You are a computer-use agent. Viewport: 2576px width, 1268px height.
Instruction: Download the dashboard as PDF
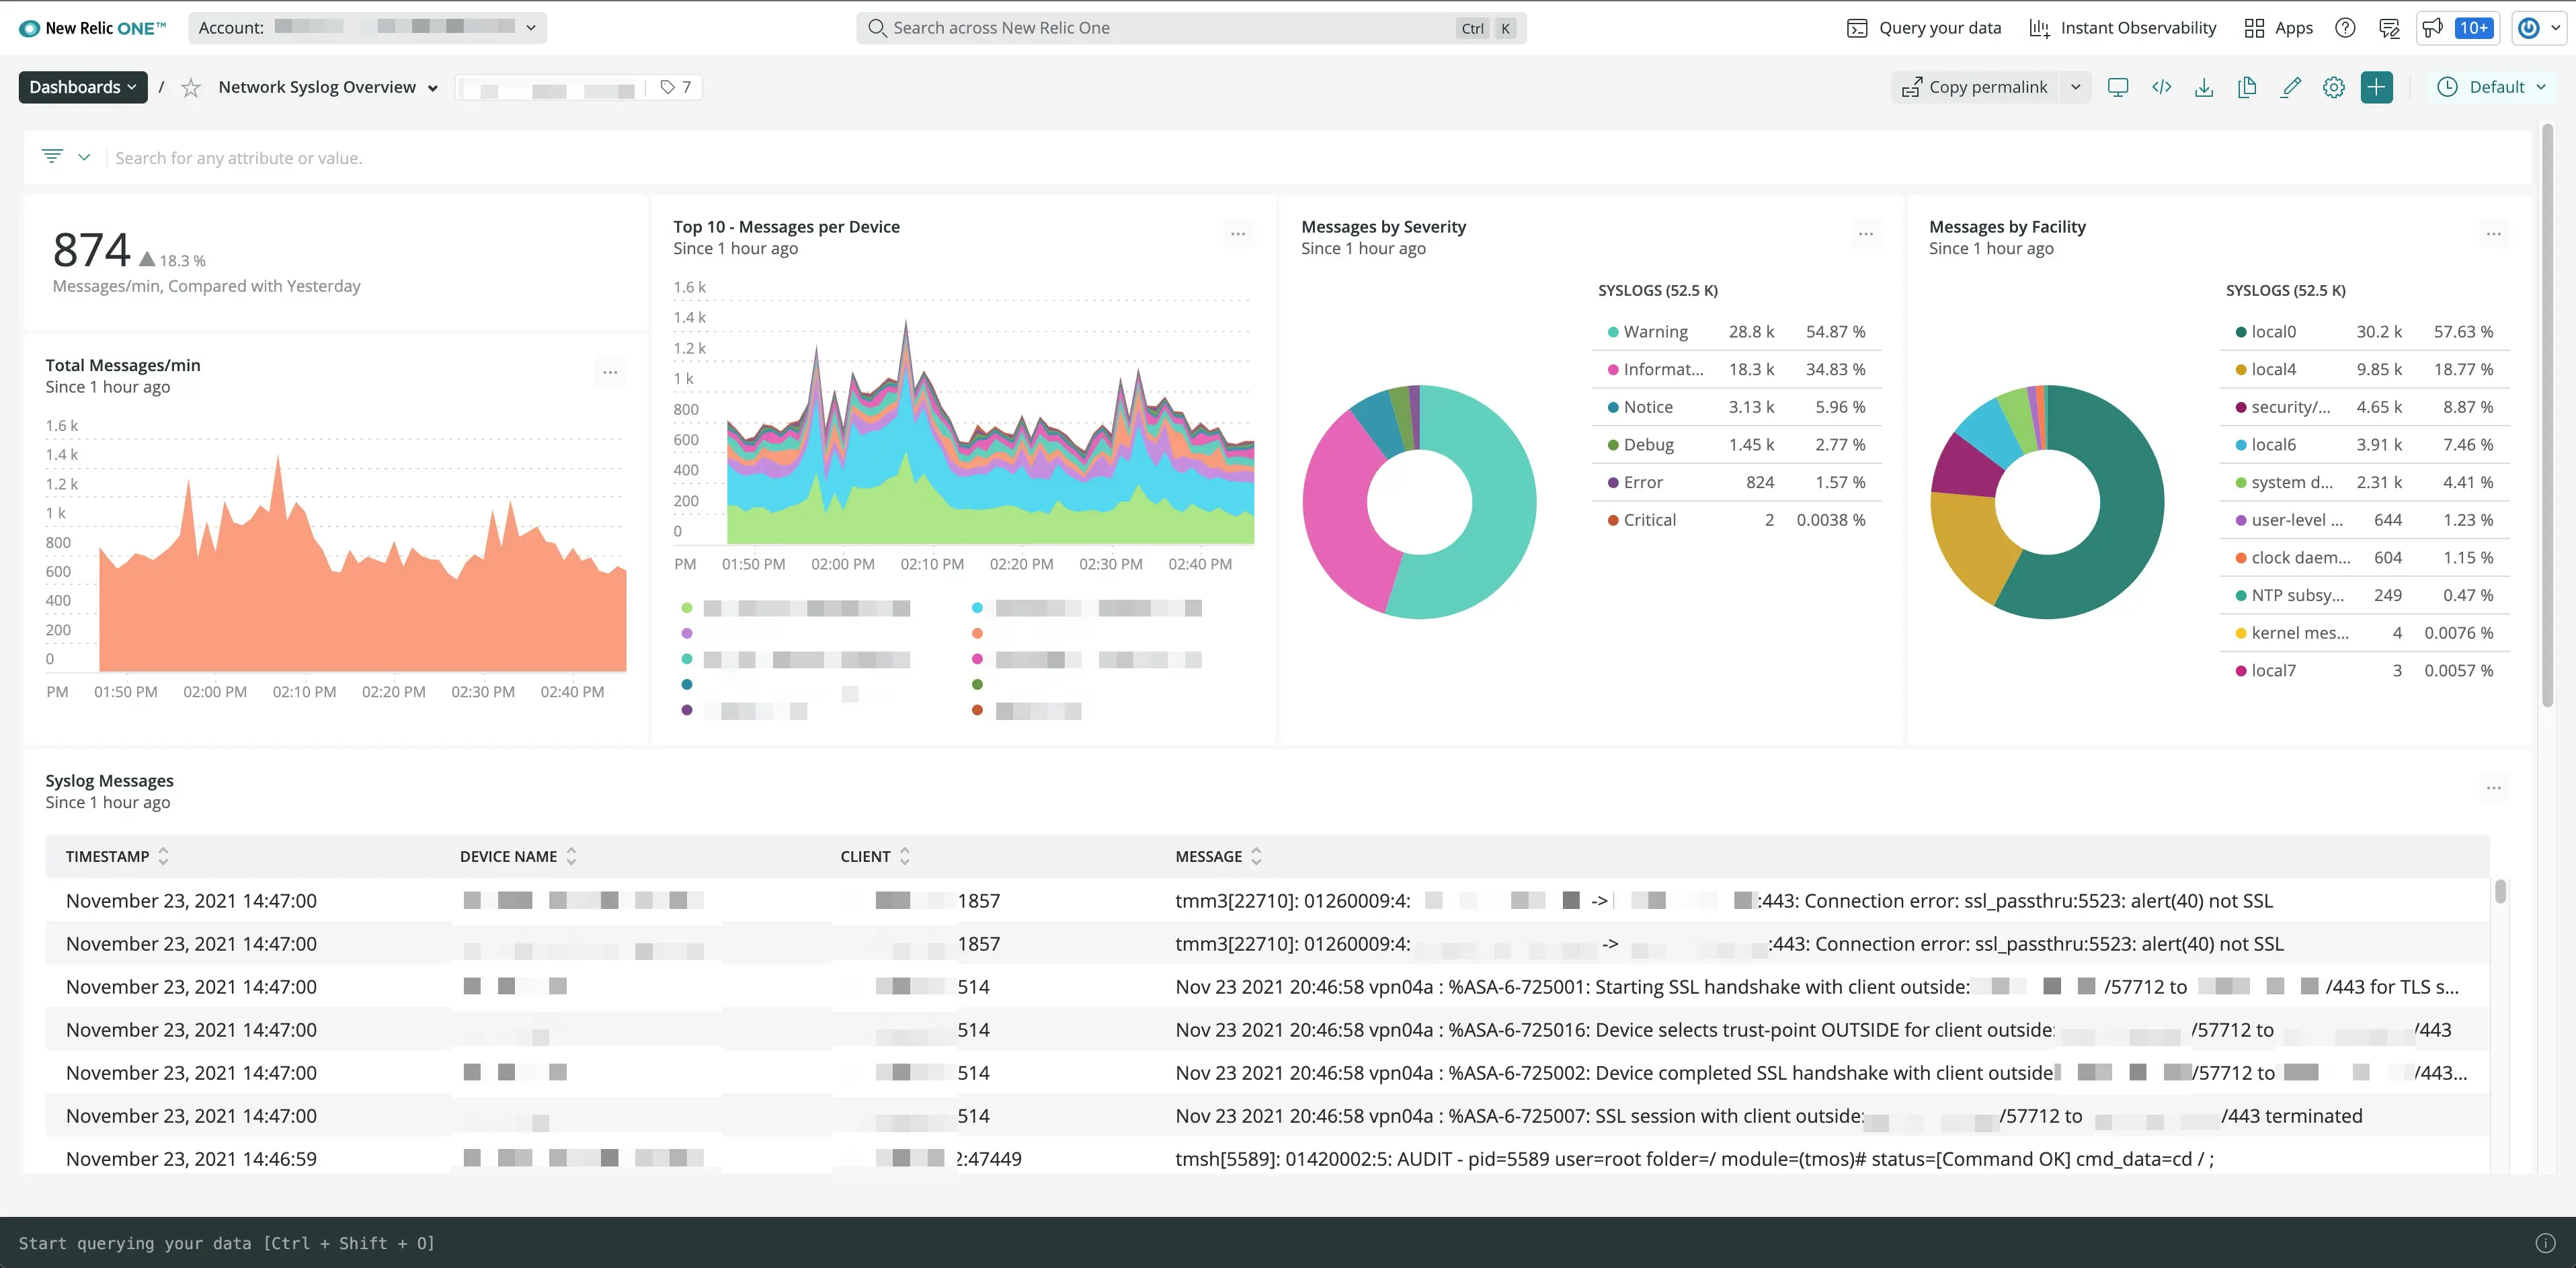2204,87
